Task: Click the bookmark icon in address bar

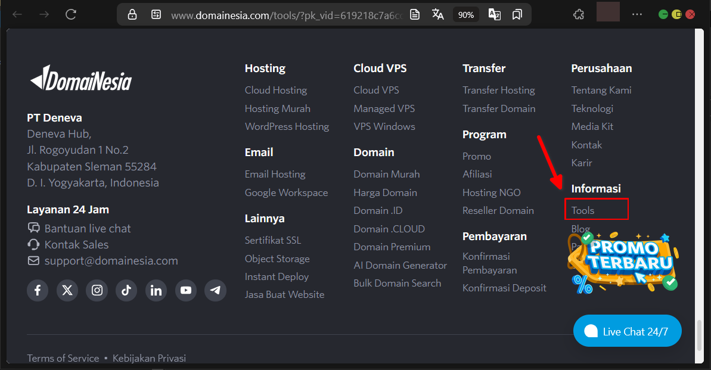Action: pos(517,14)
